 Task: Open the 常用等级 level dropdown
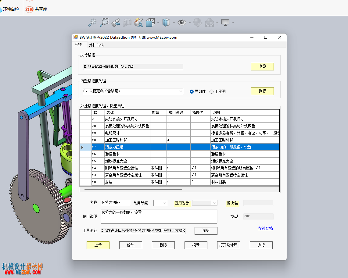pyautogui.click(x=160, y=203)
